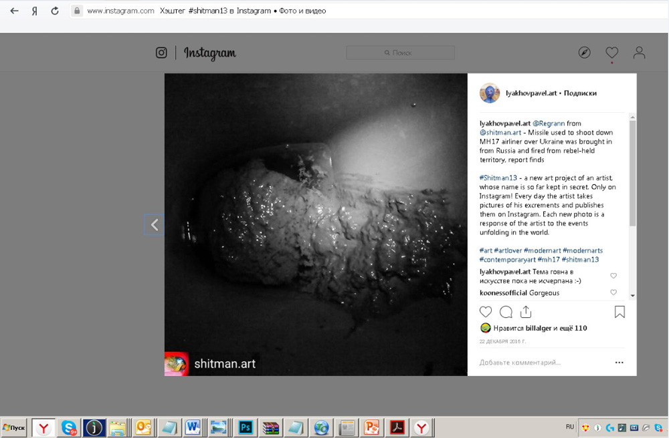Open the profile icon in header
This screenshot has width=669, height=438.
[639, 53]
